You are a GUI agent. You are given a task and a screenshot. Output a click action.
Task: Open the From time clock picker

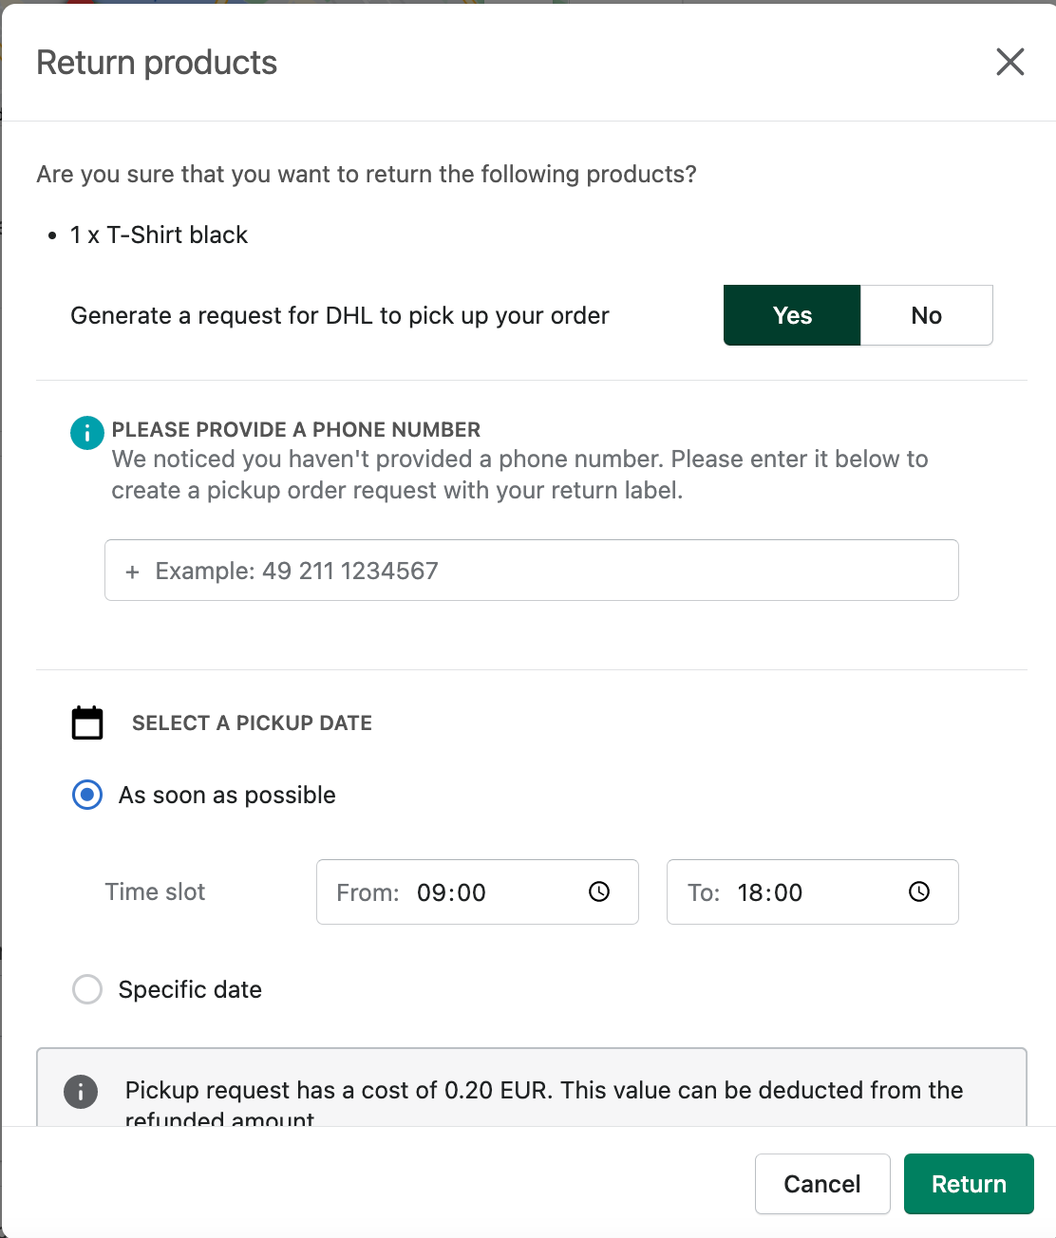[599, 891]
